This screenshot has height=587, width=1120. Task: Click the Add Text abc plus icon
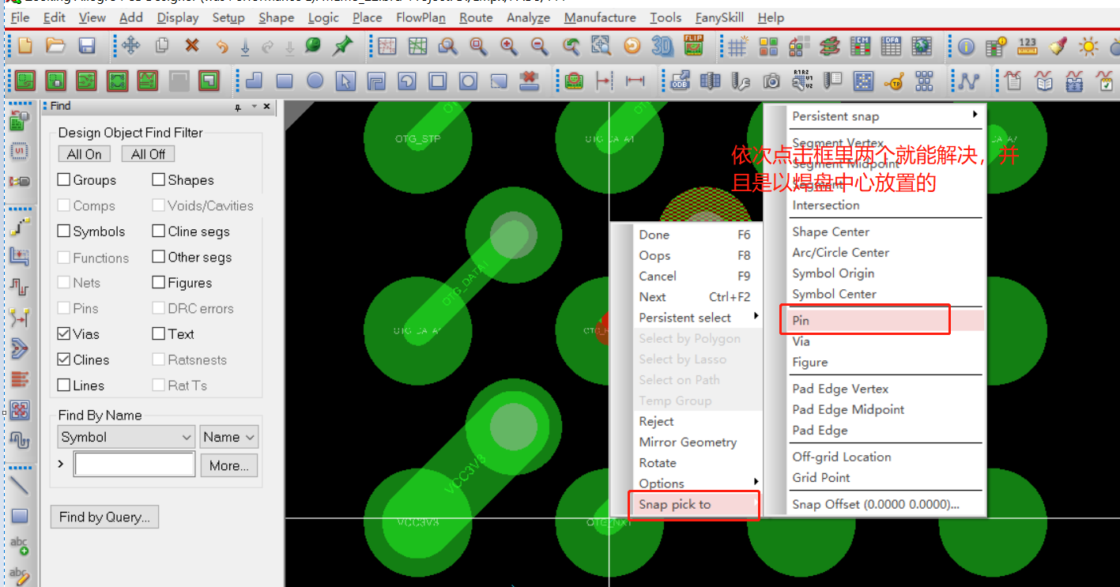click(x=20, y=545)
